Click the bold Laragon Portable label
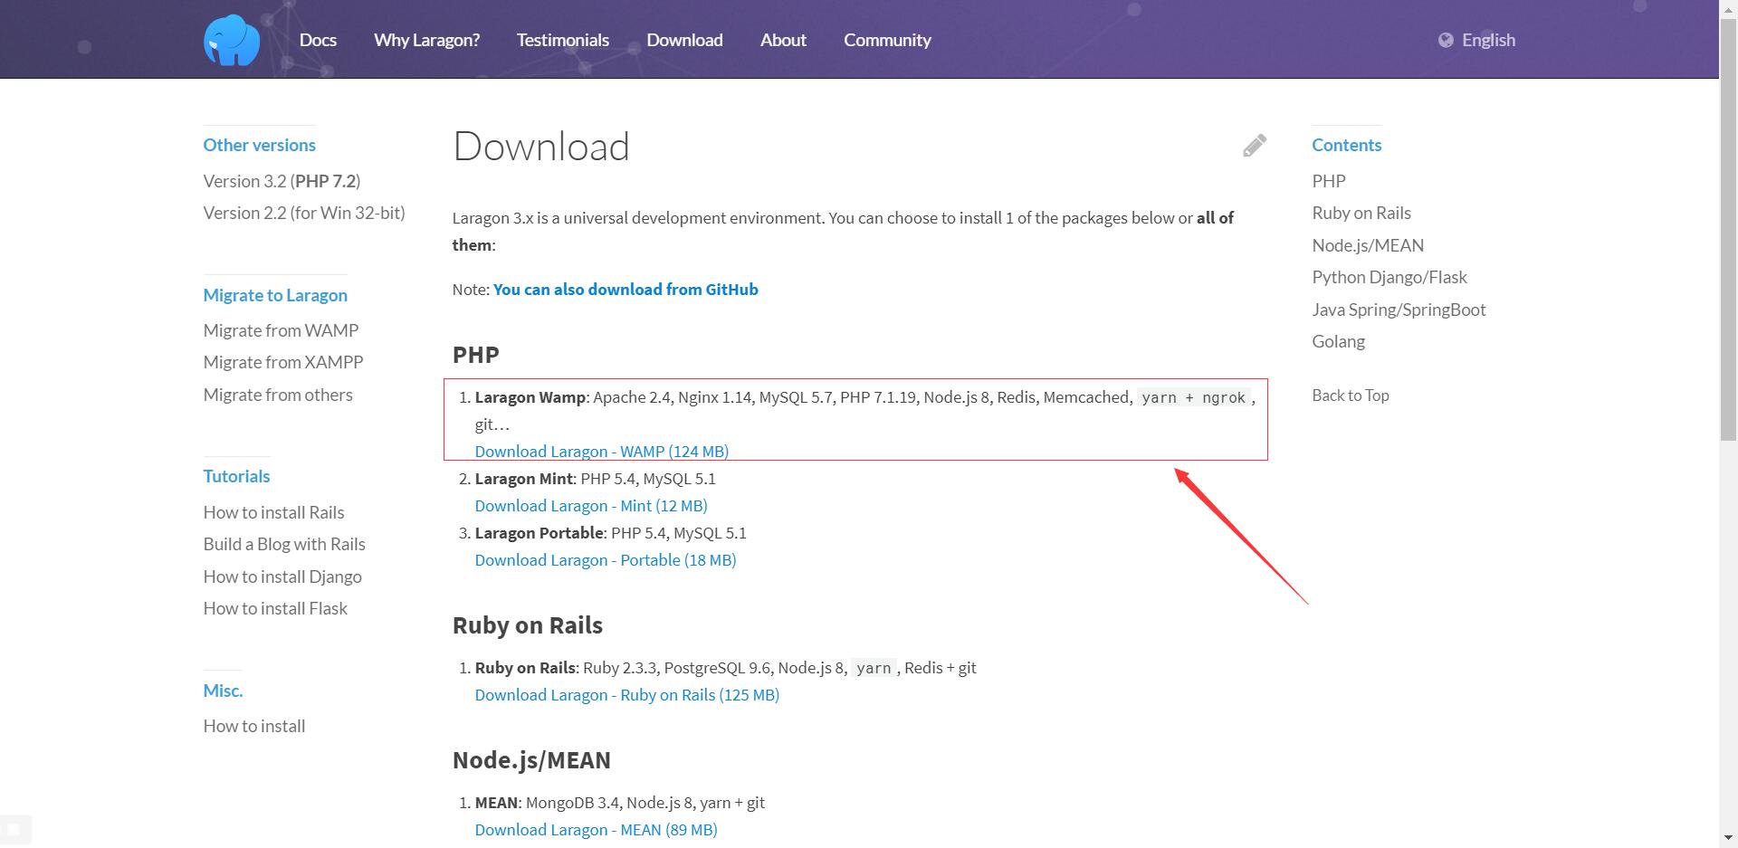 [x=540, y=533]
